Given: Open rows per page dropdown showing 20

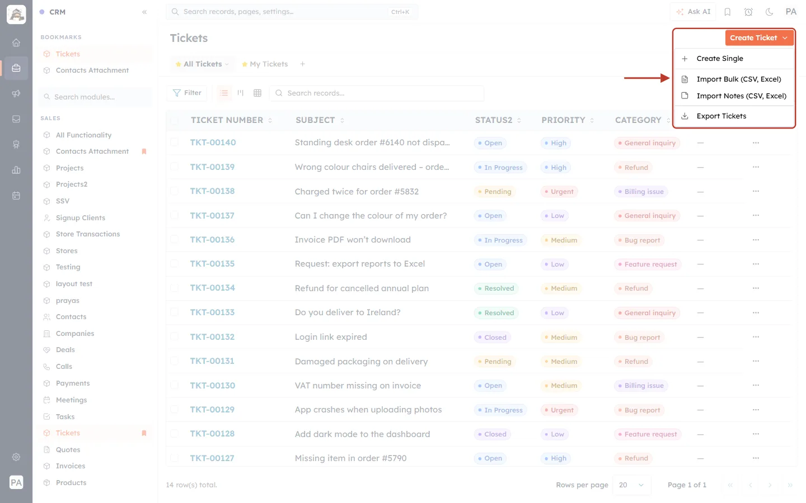Looking at the screenshot, I should [x=632, y=485].
